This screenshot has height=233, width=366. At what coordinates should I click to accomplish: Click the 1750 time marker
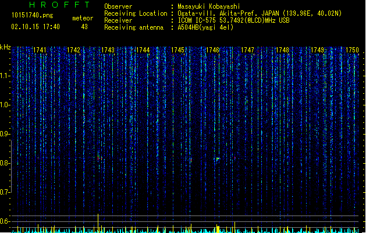(352, 50)
